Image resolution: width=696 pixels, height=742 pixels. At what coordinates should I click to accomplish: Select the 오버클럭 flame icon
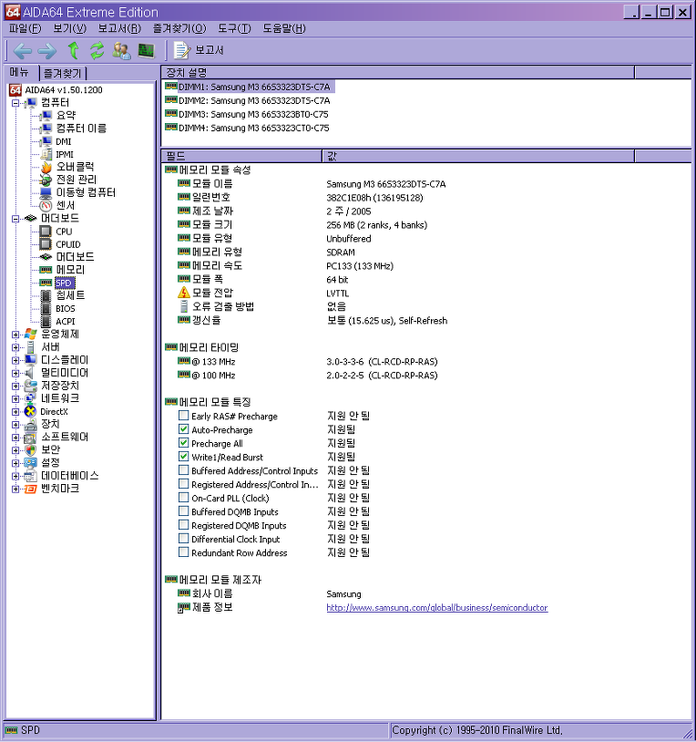(x=46, y=167)
